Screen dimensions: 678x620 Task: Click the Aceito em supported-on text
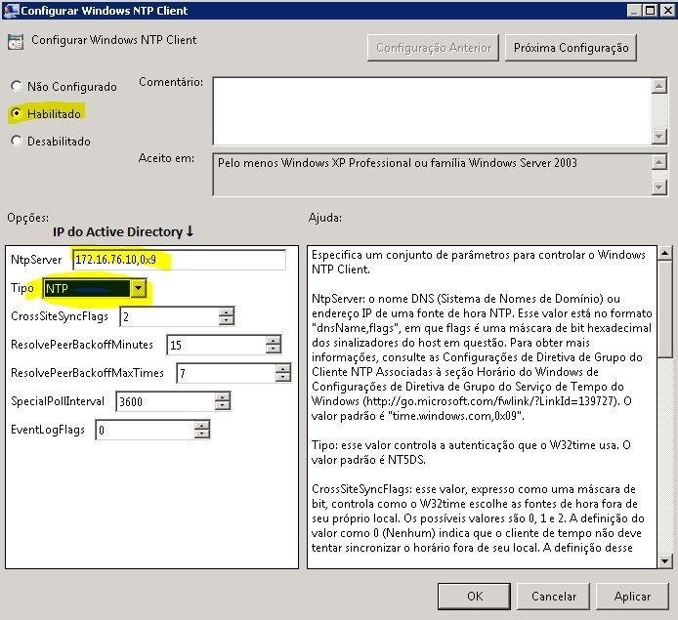[397, 163]
